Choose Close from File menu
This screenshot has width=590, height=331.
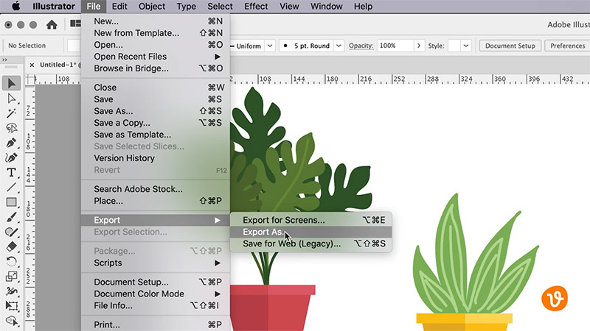[156, 88]
